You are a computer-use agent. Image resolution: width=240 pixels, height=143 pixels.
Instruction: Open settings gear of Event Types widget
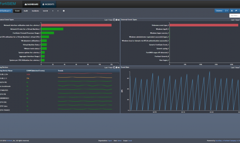click(117, 20)
